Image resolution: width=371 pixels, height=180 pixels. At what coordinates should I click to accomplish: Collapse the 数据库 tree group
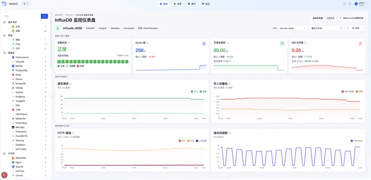4,53
